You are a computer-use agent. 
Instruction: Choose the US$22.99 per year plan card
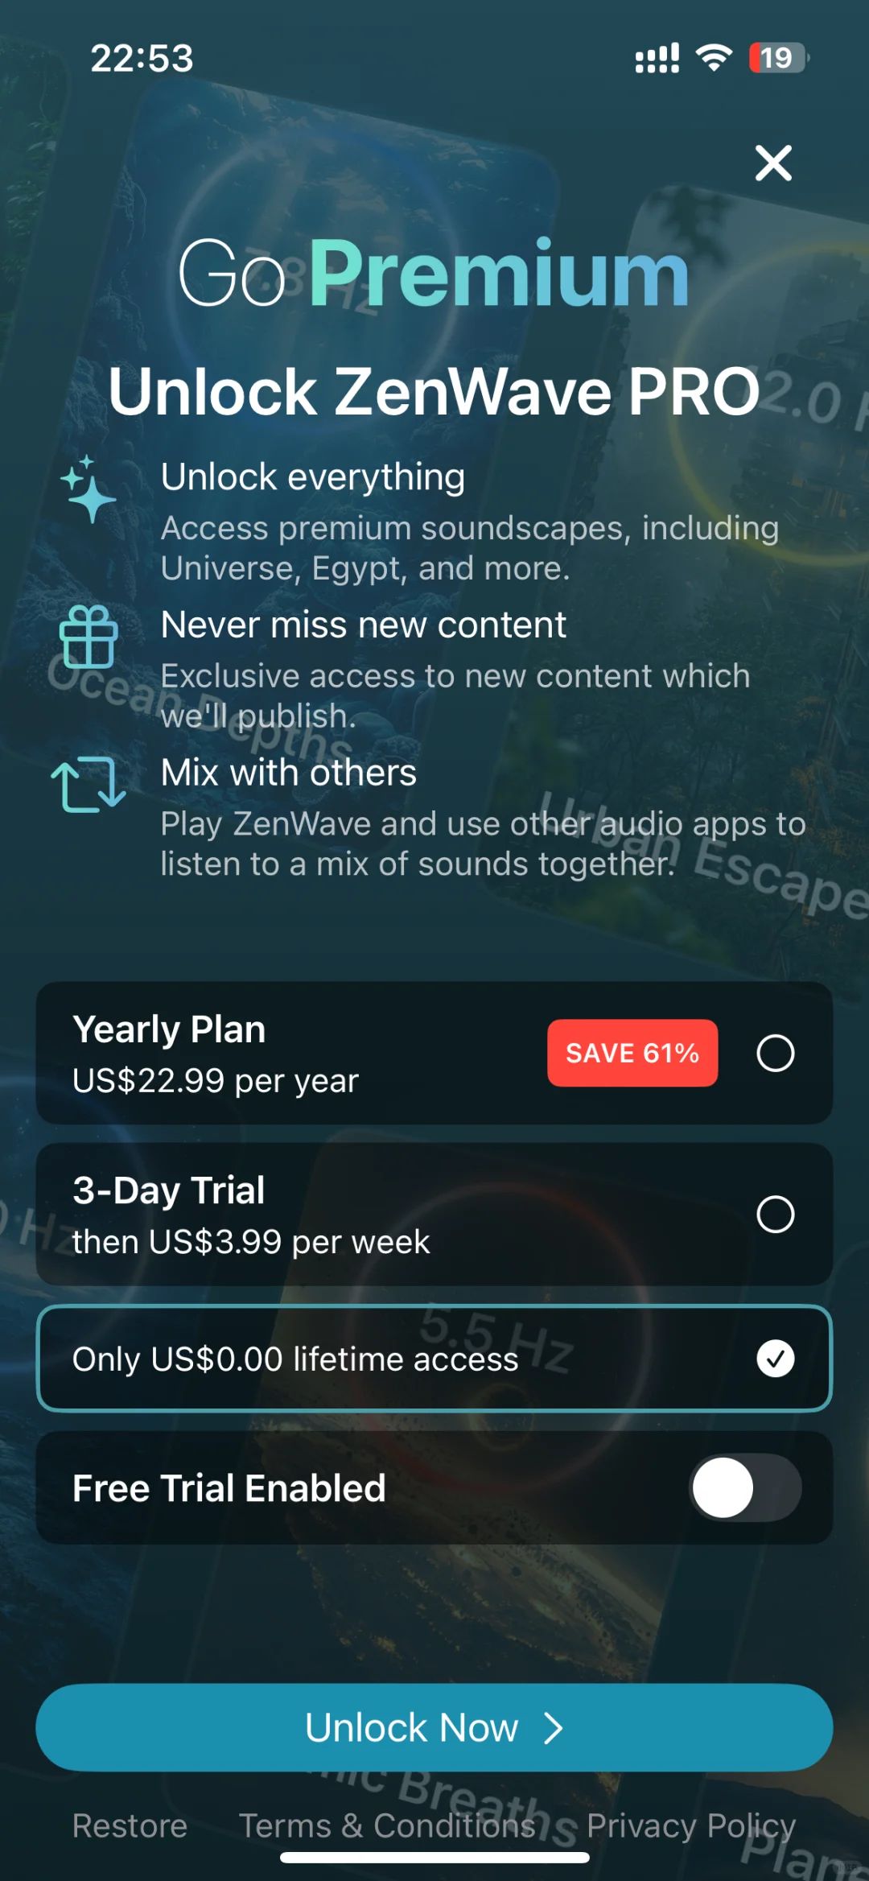coord(434,1053)
